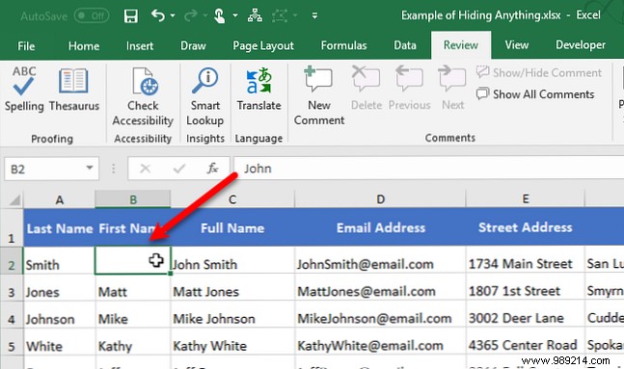The image size is (624, 369).
Task: Undo the last action
Action: pos(158,16)
